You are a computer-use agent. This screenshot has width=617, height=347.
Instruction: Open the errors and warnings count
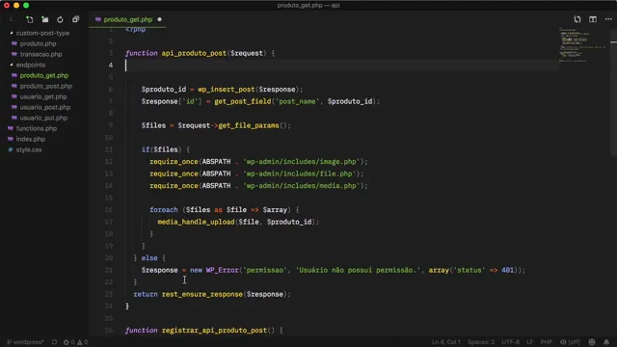click(x=75, y=342)
